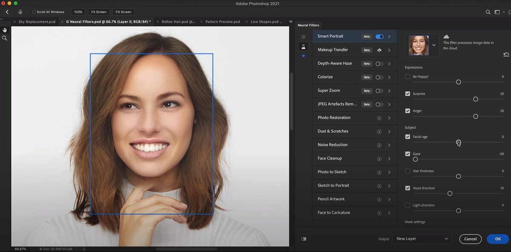This screenshot has height=252, width=511.
Task: Select the Hand tool in toolbar
Action: coord(5,30)
